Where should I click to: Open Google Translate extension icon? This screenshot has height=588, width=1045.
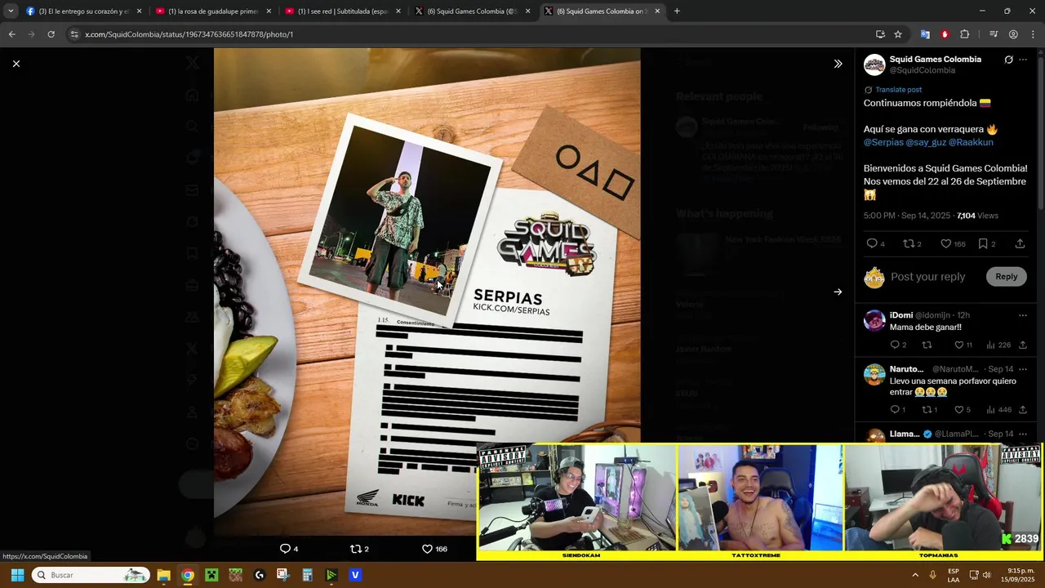pyautogui.click(x=925, y=34)
